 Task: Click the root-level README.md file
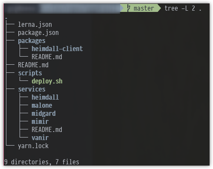coord(33,65)
